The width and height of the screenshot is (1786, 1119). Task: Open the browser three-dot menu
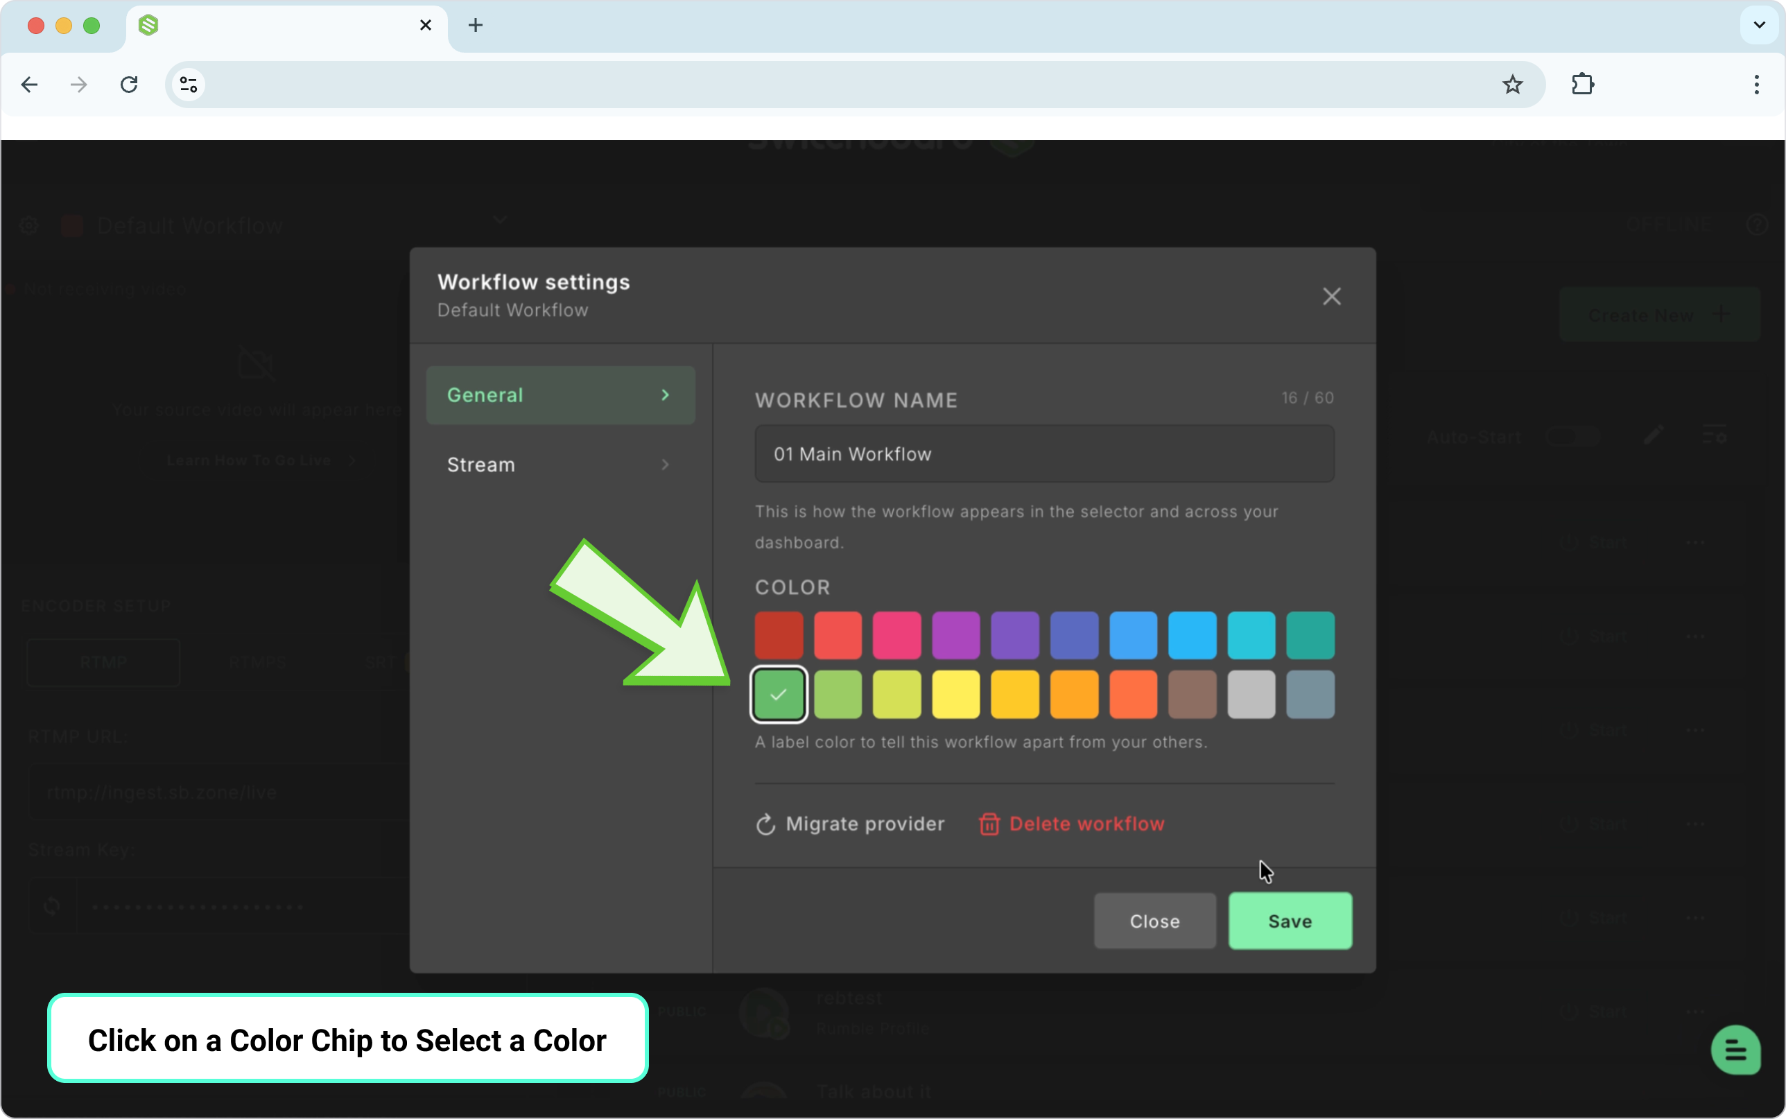point(1756,85)
